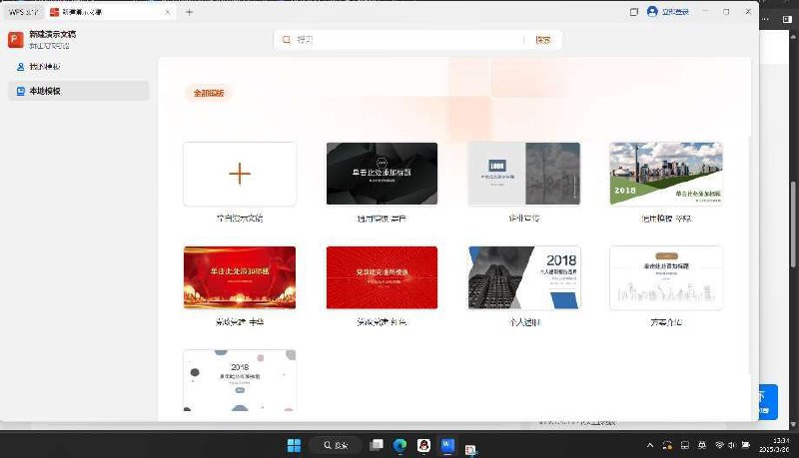Image resolution: width=799 pixels, height=458 pixels.
Task: Open Task View icon on taskbar
Action: click(376, 445)
